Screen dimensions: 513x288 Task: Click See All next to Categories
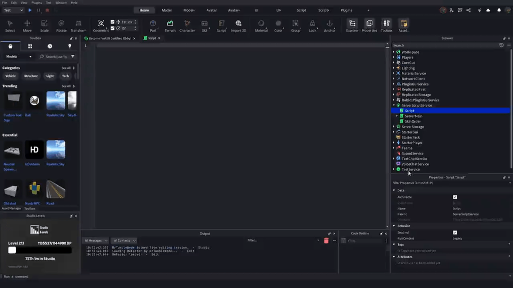[68, 68]
